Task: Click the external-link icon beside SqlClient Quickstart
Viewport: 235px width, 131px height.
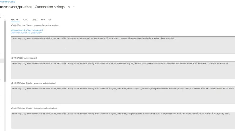Action: click(x=42, y=30)
